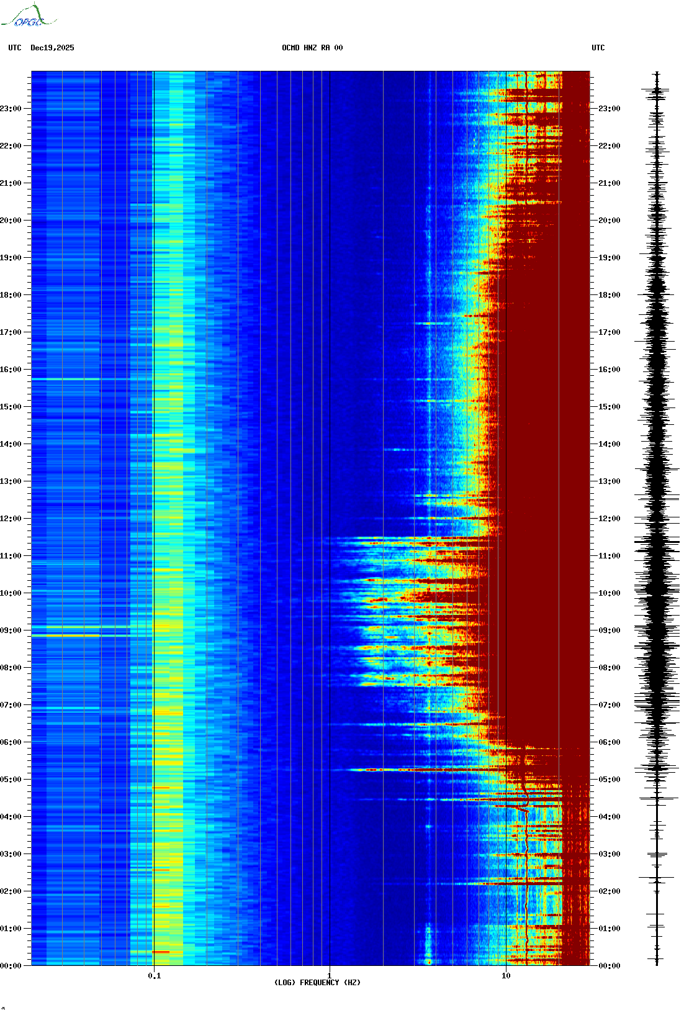This screenshot has width=684, height=1015.
Task: Click the 10 Hz frequency axis label
Action: coord(506,975)
